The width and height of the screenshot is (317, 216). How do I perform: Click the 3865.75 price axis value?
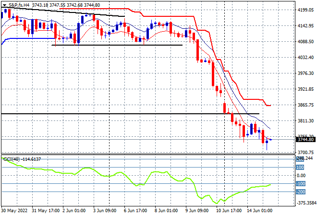pyautogui.click(x=305, y=105)
